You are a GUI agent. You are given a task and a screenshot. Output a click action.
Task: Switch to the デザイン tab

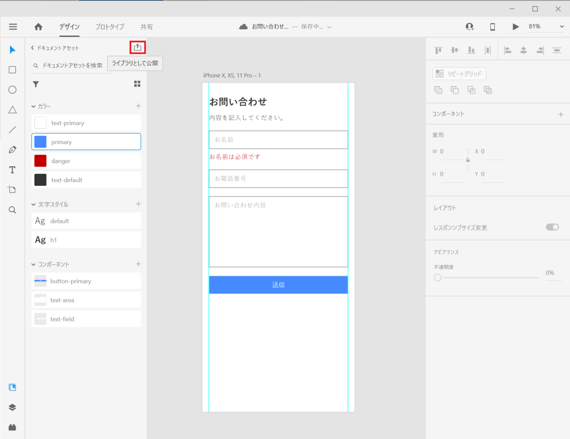(x=69, y=27)
